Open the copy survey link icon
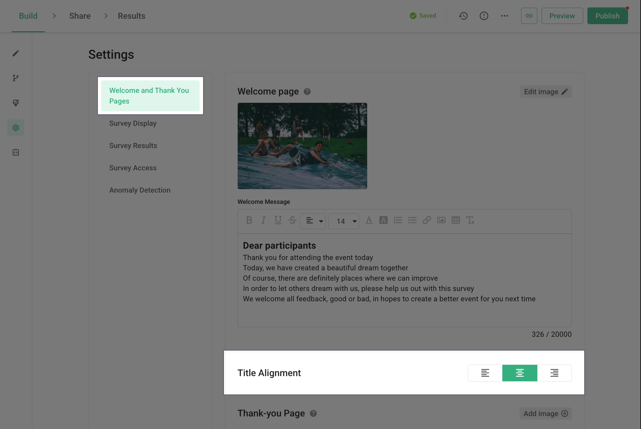Image resolution: width=641 pixels, height=429 pixels. tap(529, 15)
